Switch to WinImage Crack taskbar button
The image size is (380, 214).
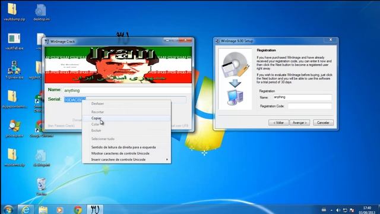(95, 209)
